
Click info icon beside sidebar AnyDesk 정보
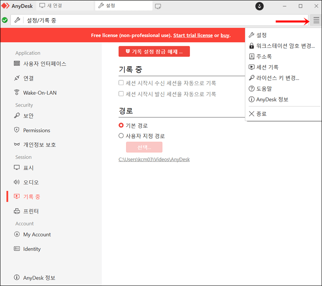pos(17,278)
